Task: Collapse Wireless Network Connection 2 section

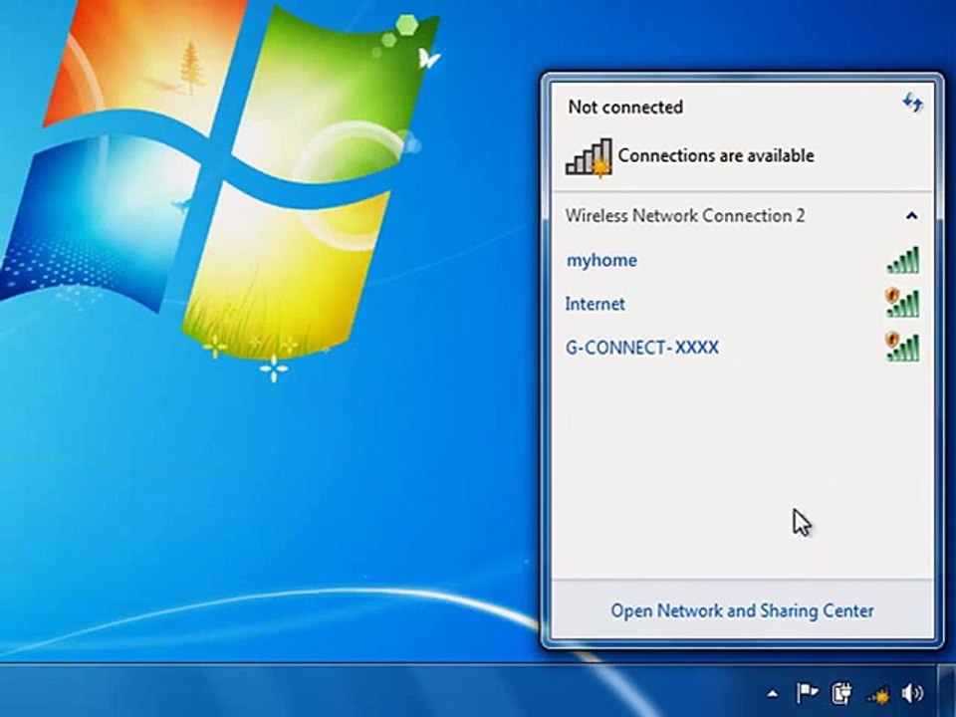Action: tap(912, 215)
